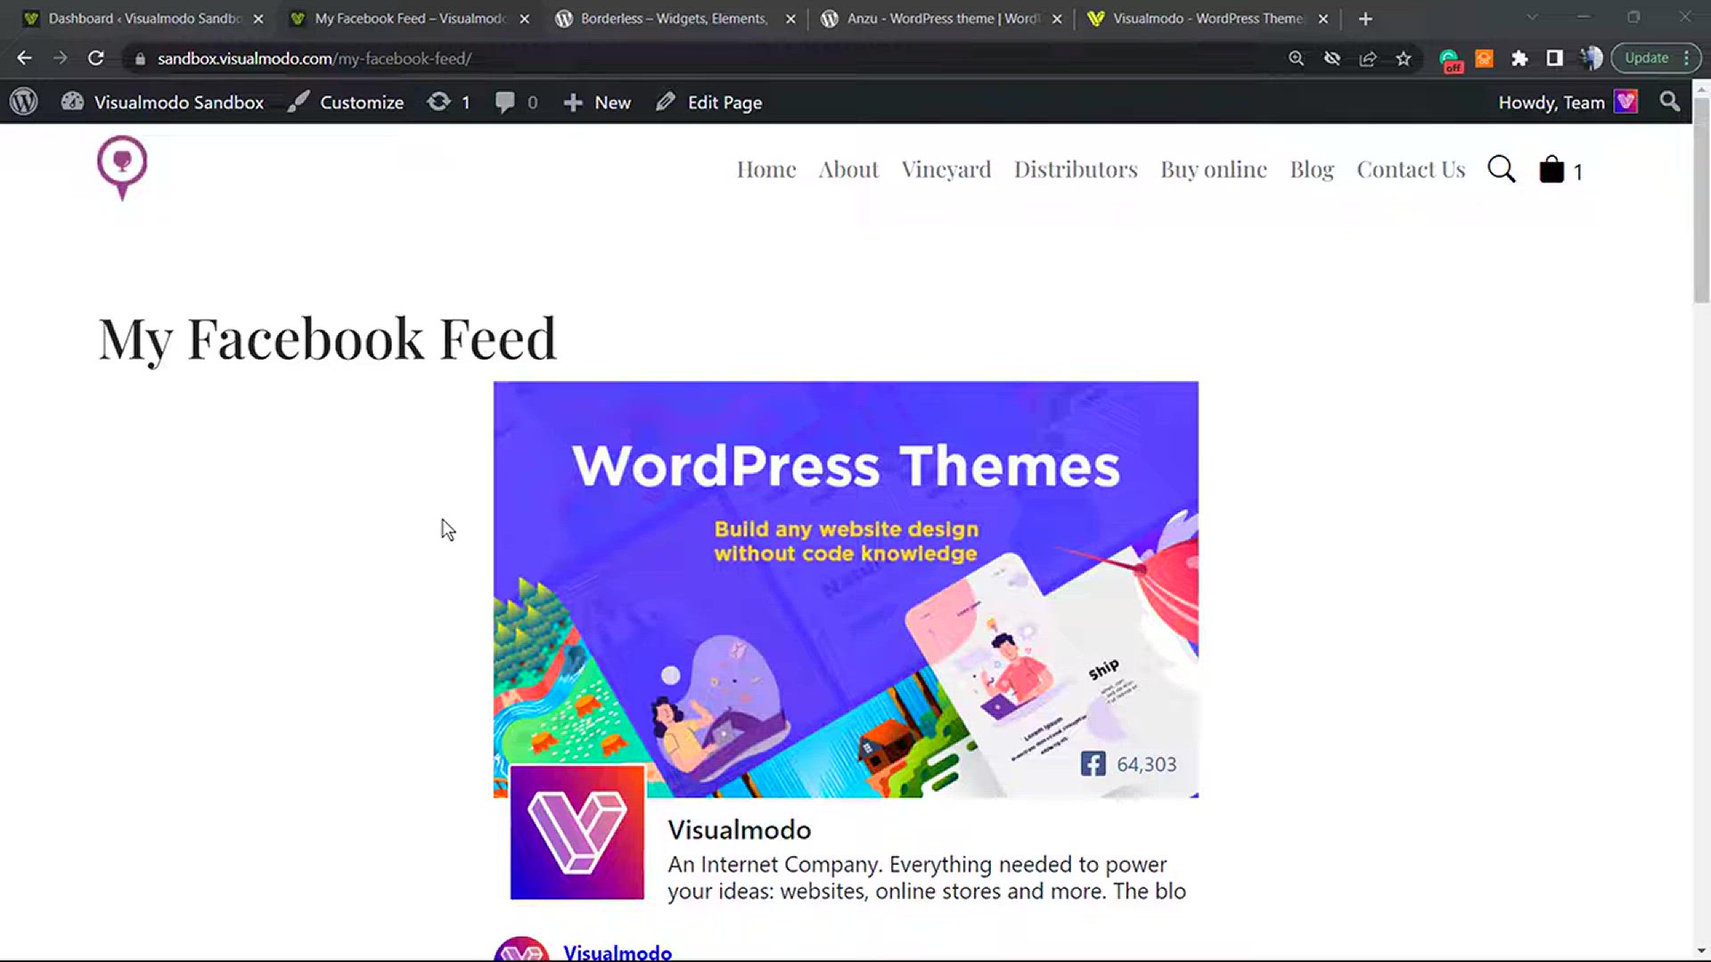Image resolution: width=1711 pixels, height=962 pixels.
Task: Open the About nav link
Action: click(848, 169)
